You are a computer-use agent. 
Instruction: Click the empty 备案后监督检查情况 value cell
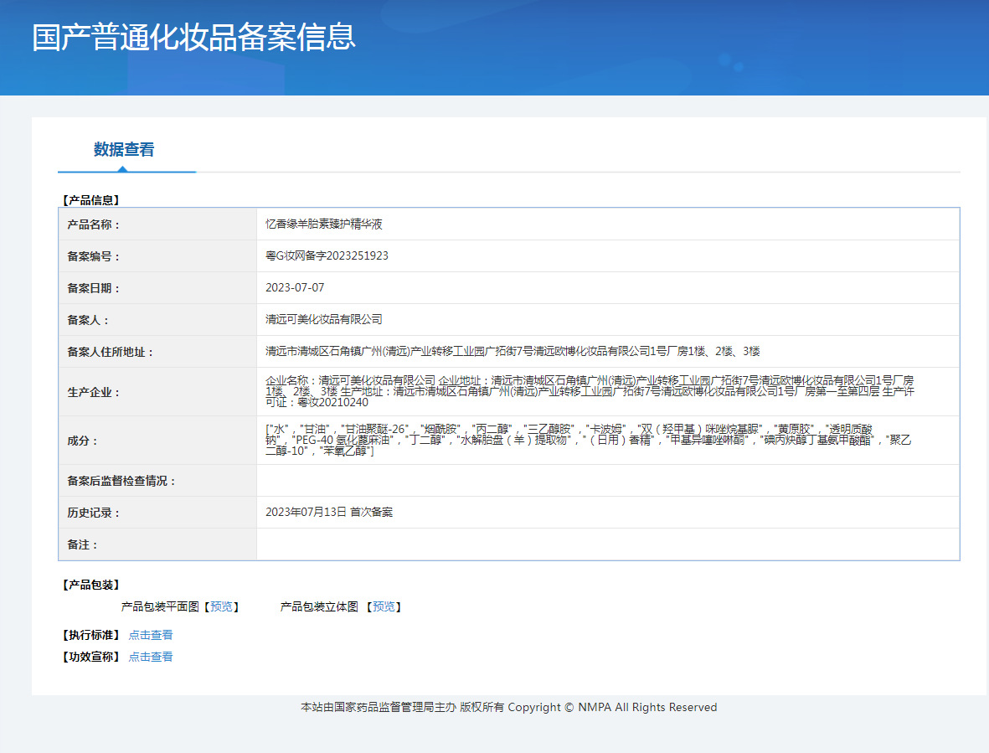click(x=607, y=481)
